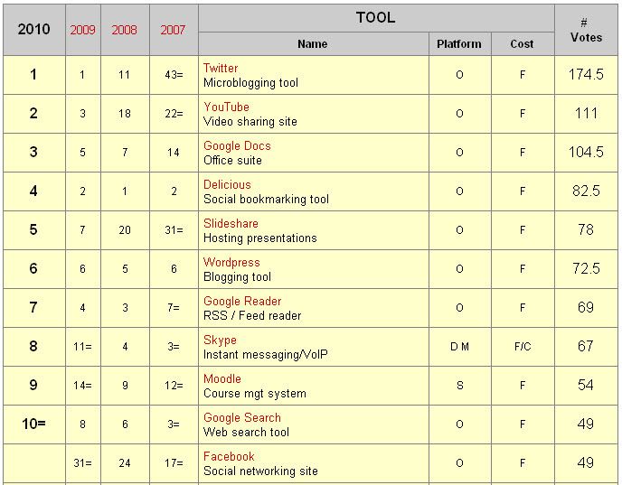Select the 'Course mgt system' description
This screenshot has width=622, height=485.
255,393
